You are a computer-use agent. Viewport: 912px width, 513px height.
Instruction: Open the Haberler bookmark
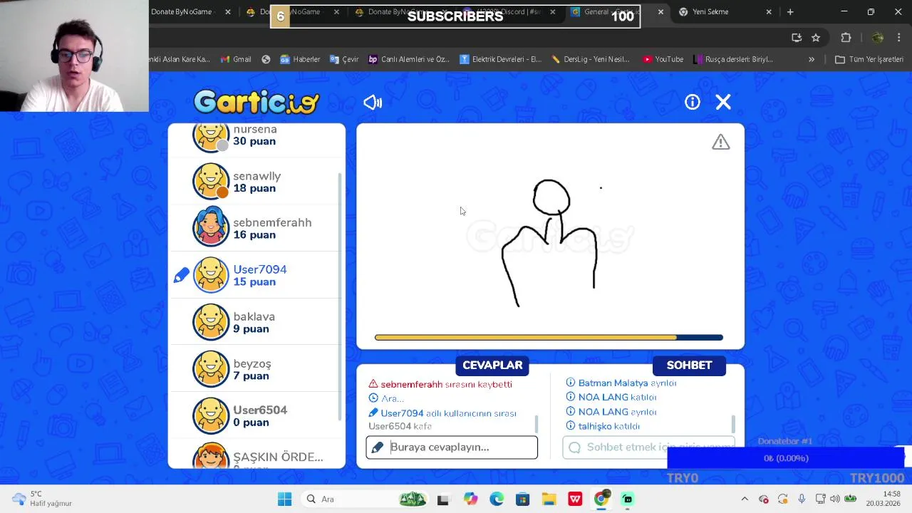[x=300, y=59]
